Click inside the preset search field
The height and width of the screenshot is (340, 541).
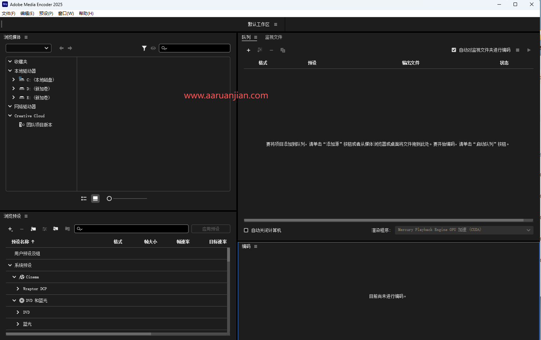point(131,228)
